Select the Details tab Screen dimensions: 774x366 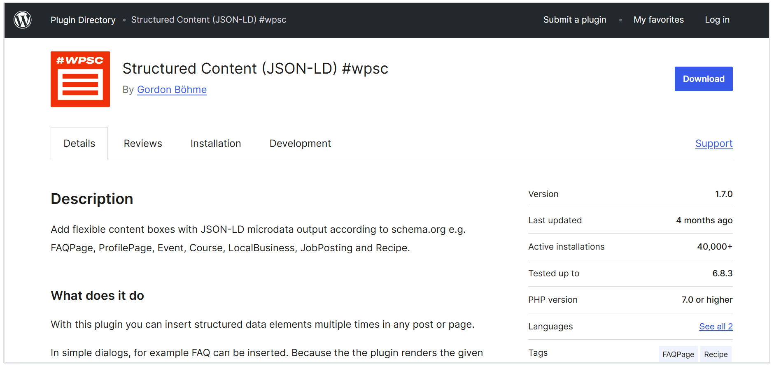pyautogui.click(x=79, y=144)
